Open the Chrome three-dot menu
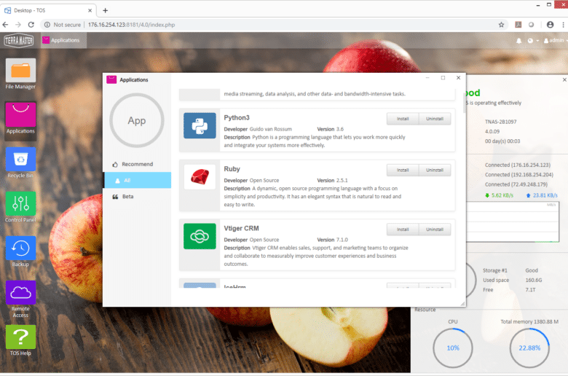The width and height of the screenshot is (568, 376). 563,25
